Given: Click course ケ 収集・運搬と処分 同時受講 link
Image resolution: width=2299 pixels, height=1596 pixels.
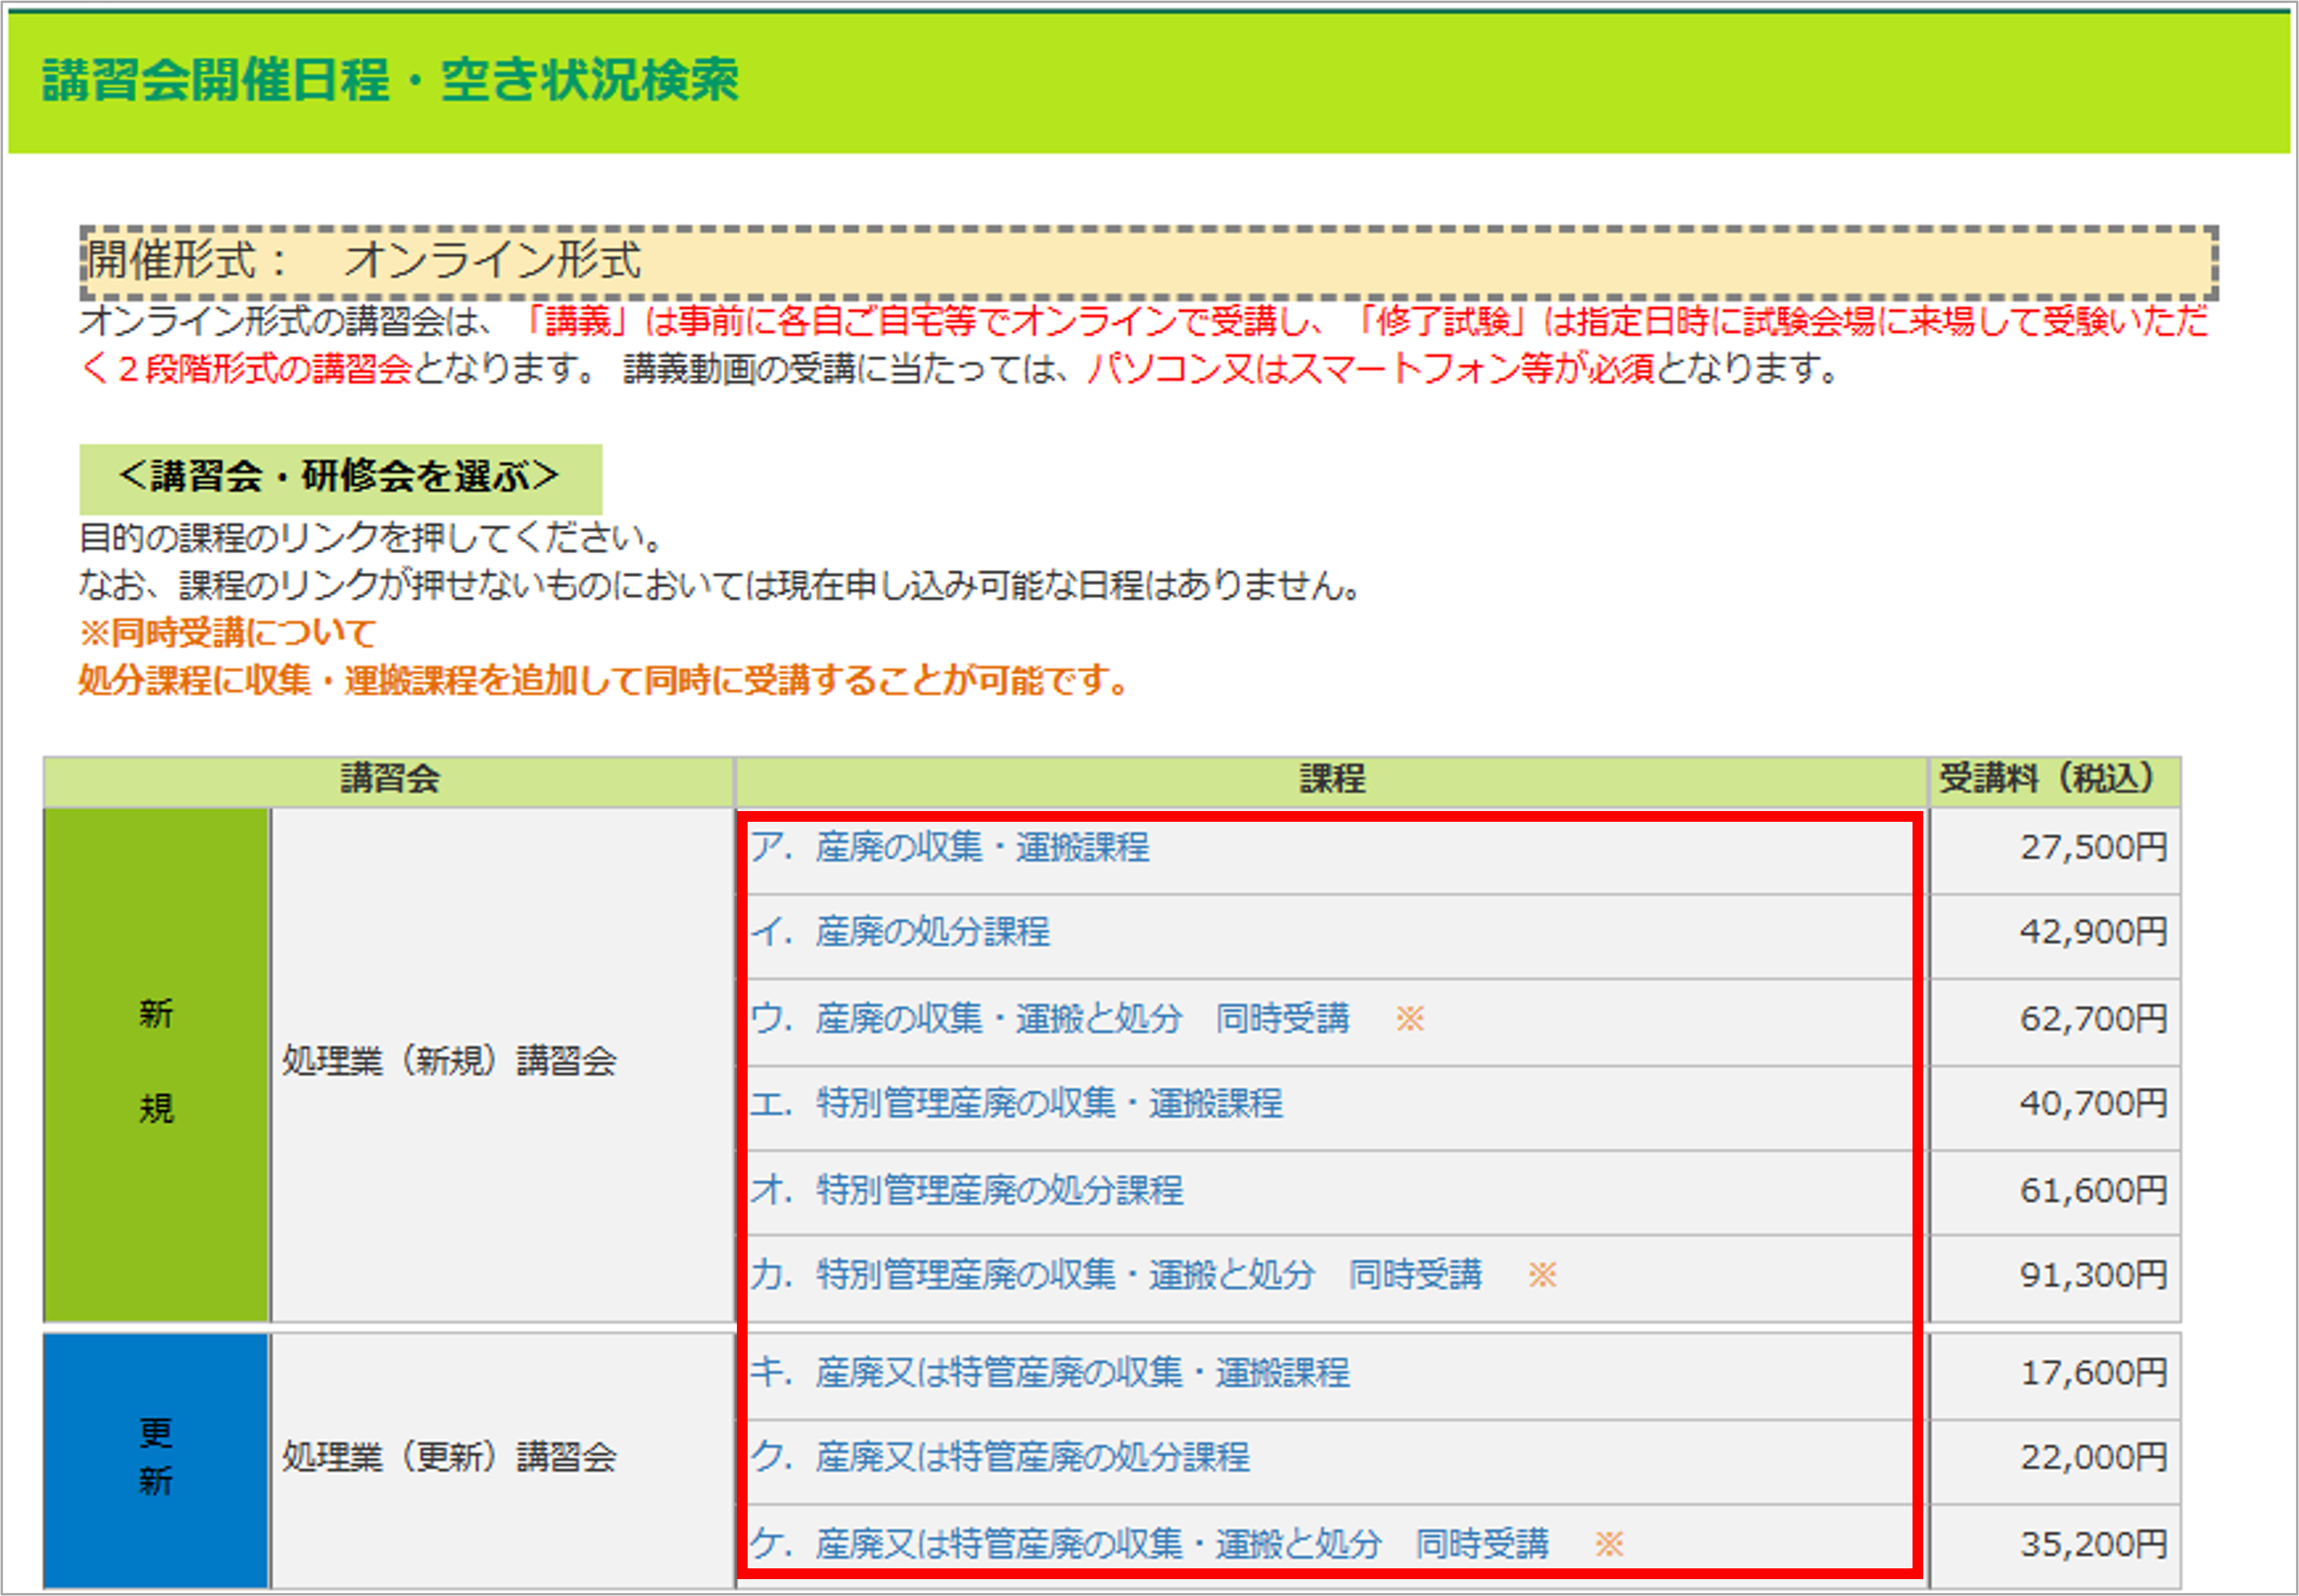Looking at the screenshot, I should tap(1150, 1544).
